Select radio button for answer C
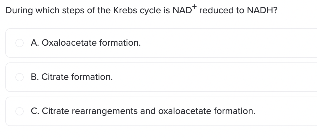 click(20, 111)
